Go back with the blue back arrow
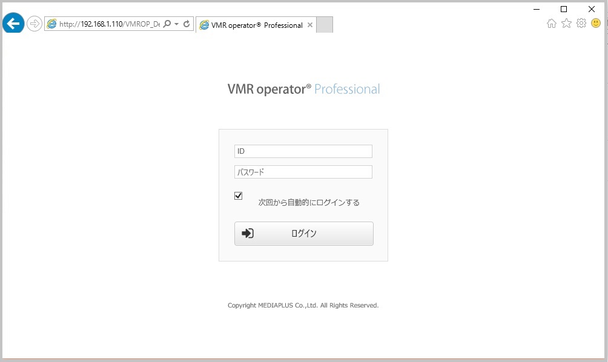608x362 pixels. pos(13,23)
